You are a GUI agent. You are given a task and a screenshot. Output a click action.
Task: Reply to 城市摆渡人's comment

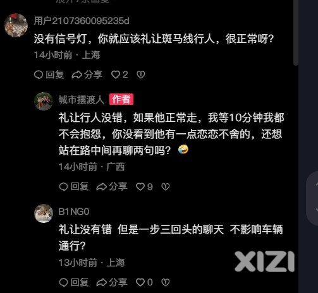[73, 186]
